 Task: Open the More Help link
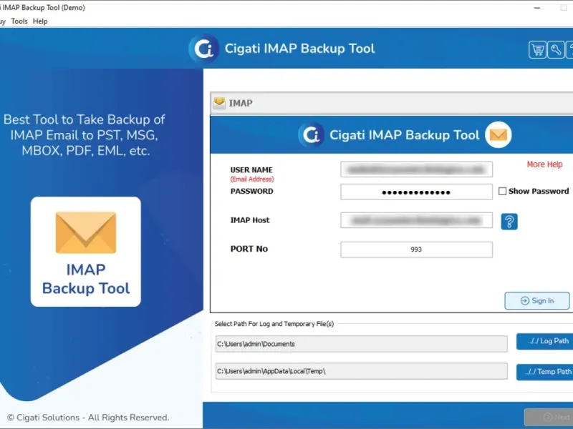(544, 164)
